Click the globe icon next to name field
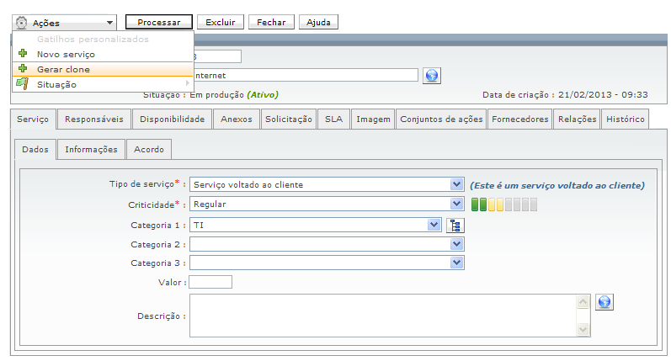The width and height of the screenshot is (671, 361). tap(432, 76)
